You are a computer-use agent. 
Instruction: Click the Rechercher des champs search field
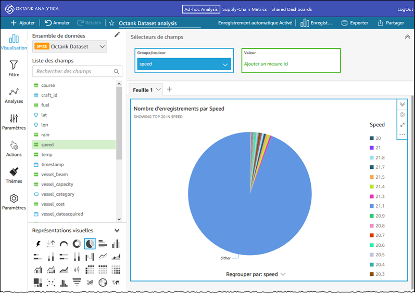click(x=77, y=71)
